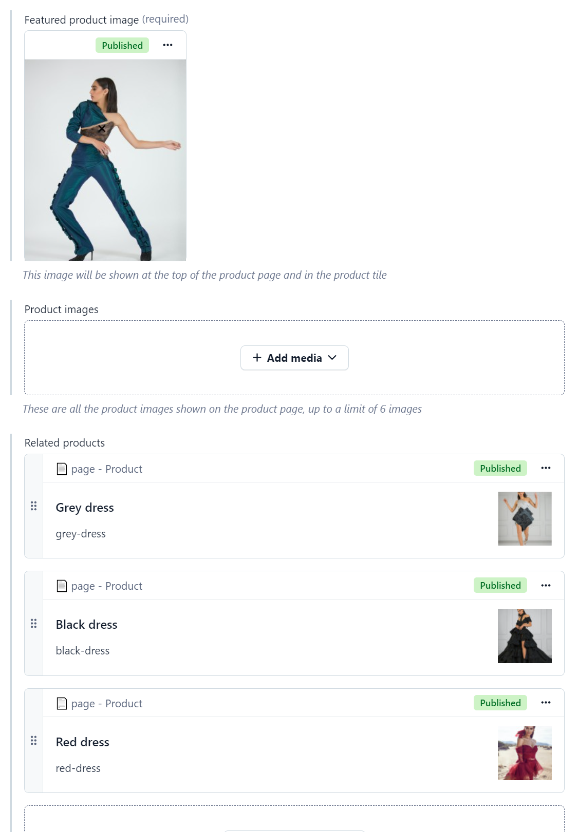
Task: Click Published status on Red dress
Action: (500, 703)
